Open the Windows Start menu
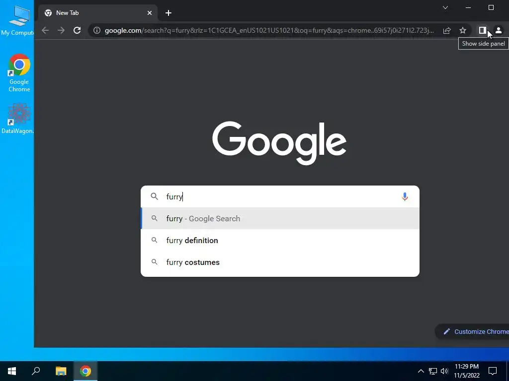The width and height of the screenshot is (509, 381). click(12, 371)
